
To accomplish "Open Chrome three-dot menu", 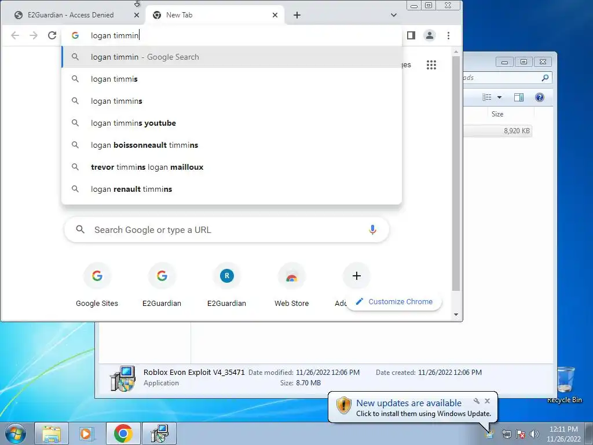I will [x=449, y=35].
